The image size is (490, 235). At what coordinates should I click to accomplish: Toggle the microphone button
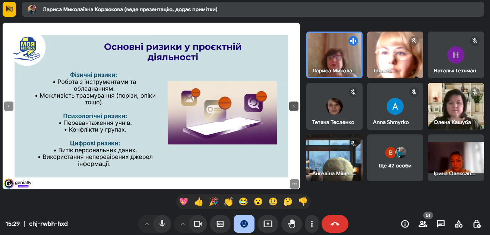point(162,224)
